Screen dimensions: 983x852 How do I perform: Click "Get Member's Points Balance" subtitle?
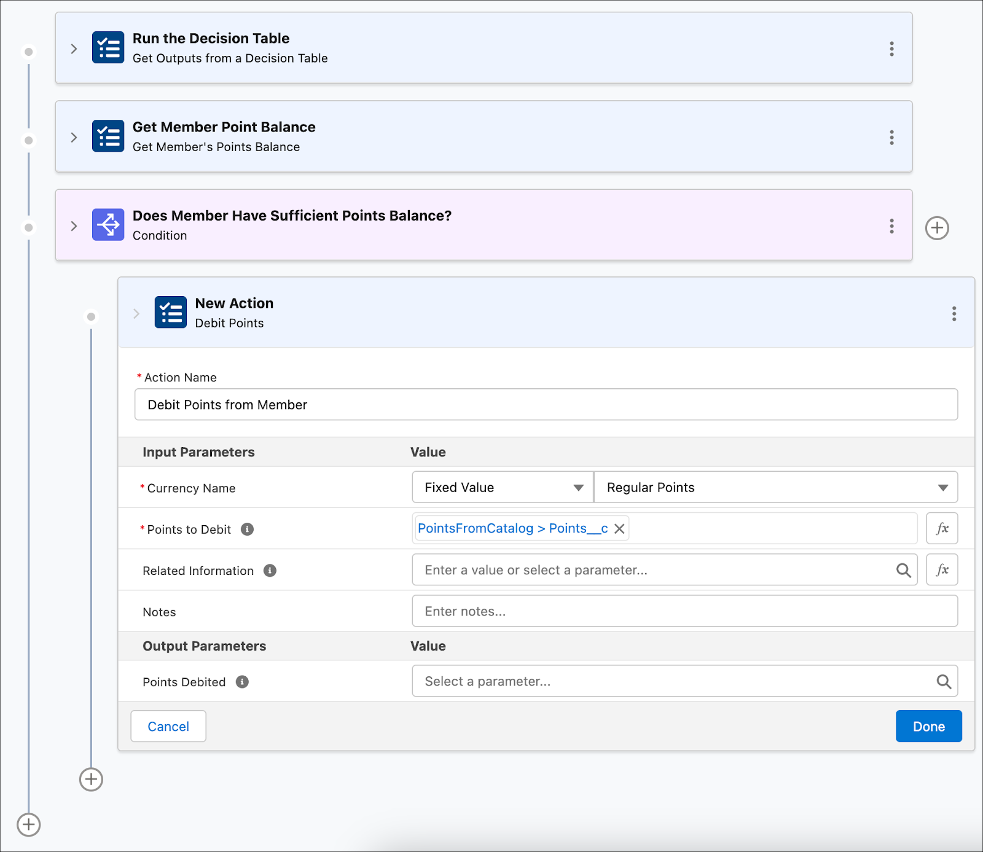point(216,147)
